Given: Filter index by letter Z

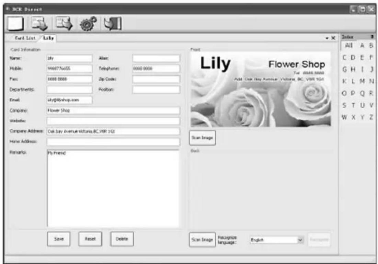Looking at the screenshot, I should click(x=371, y=117).
